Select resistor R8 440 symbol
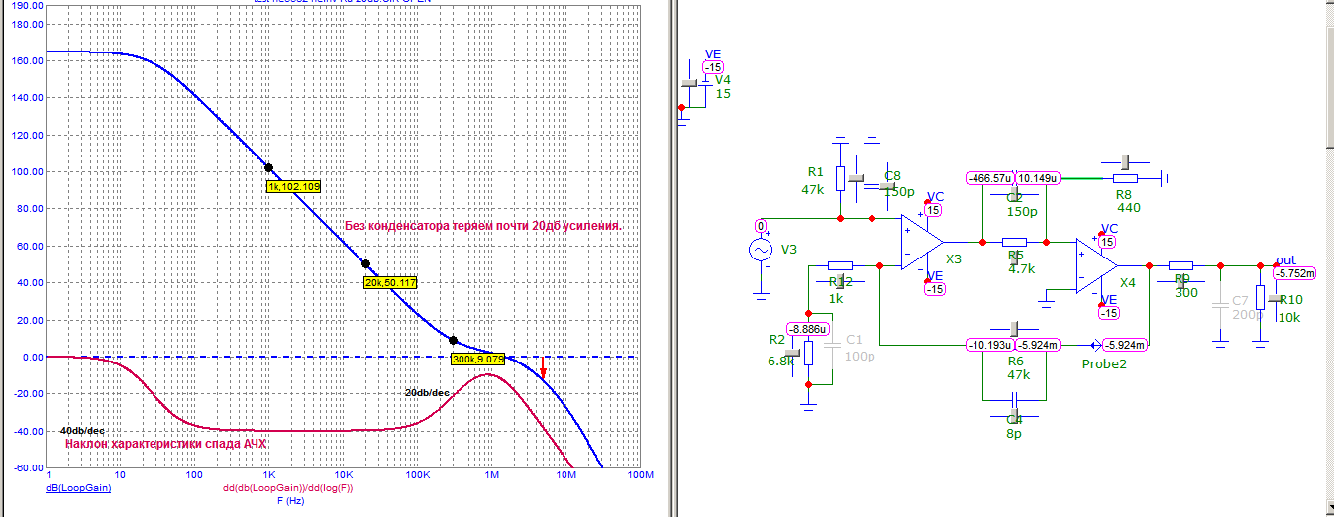Image resolution: width=1334 pixels, height=517 pixels. click(1123, 179)
